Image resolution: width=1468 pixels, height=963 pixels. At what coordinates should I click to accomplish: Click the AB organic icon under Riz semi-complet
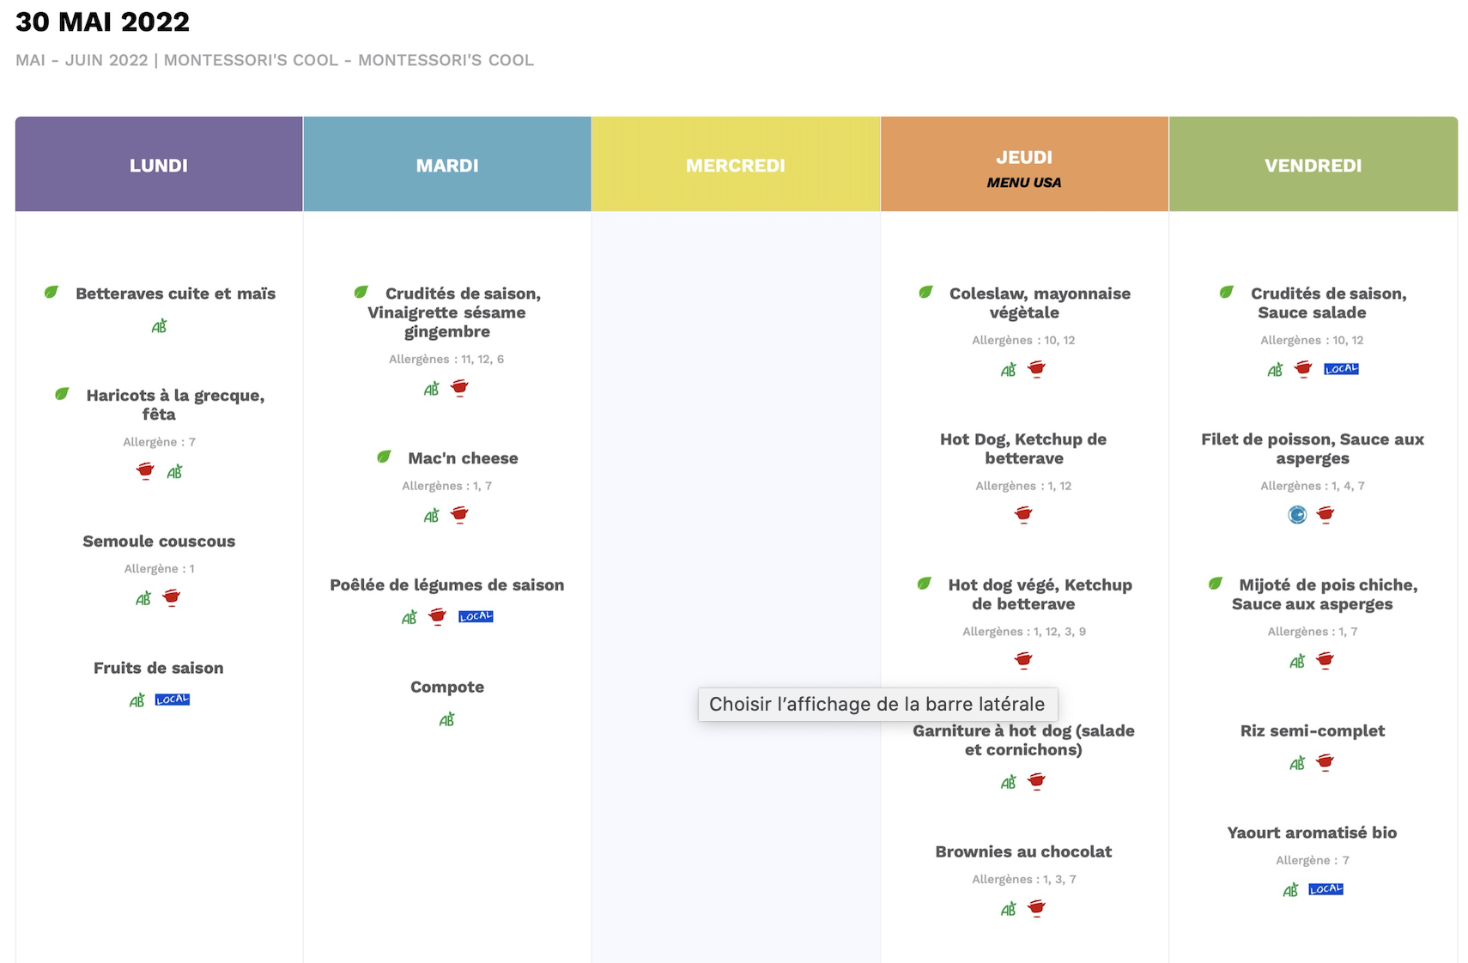(1296, 763)
